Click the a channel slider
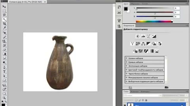The height and width of the screenshot is (106, 190). click(x=155, y=12)
